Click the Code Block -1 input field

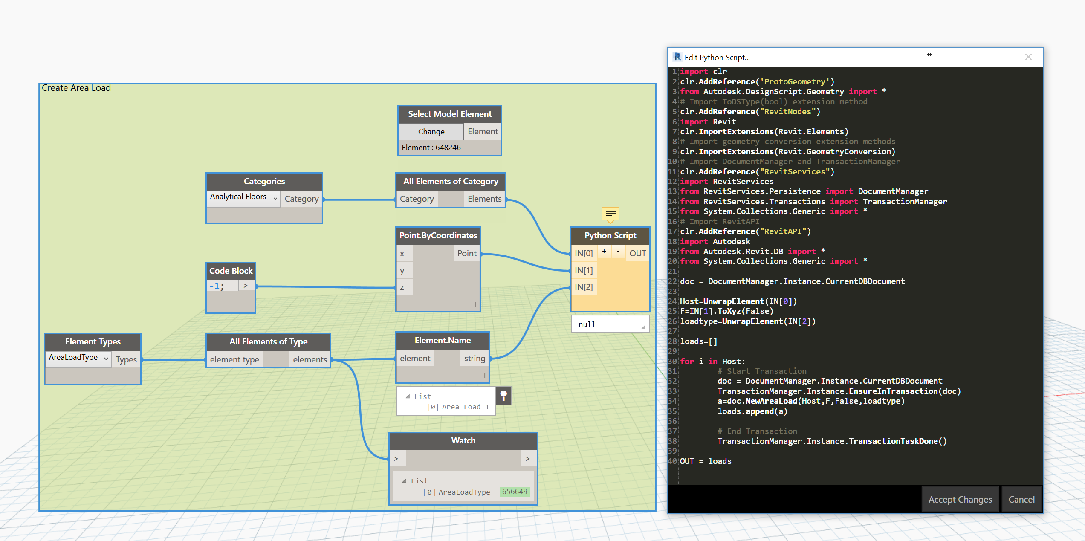(x=222, y=286)
